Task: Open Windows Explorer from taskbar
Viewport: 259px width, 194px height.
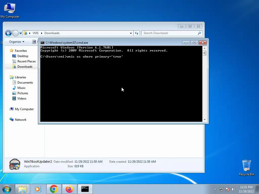Action: [x=23, y=189]
